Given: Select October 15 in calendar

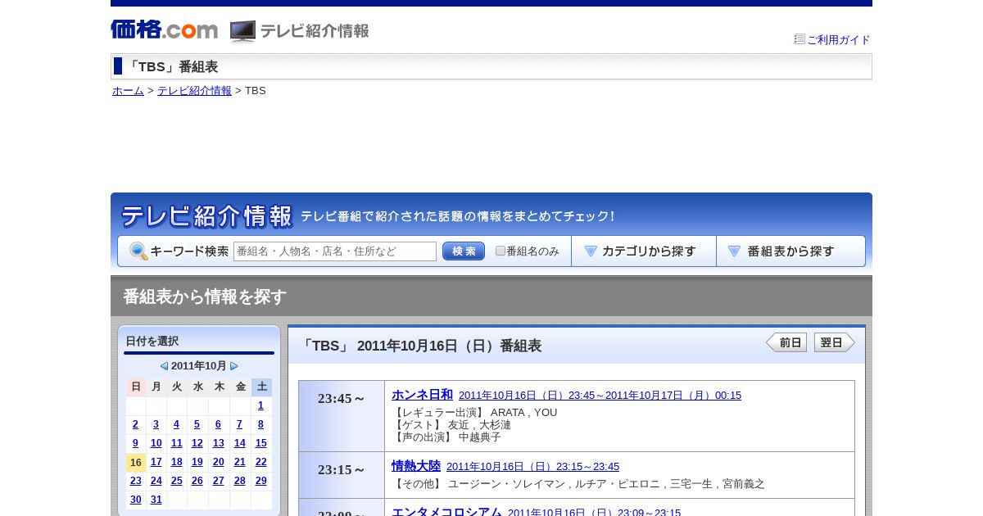Looking at the screenshot, I should tap(260, 443).
